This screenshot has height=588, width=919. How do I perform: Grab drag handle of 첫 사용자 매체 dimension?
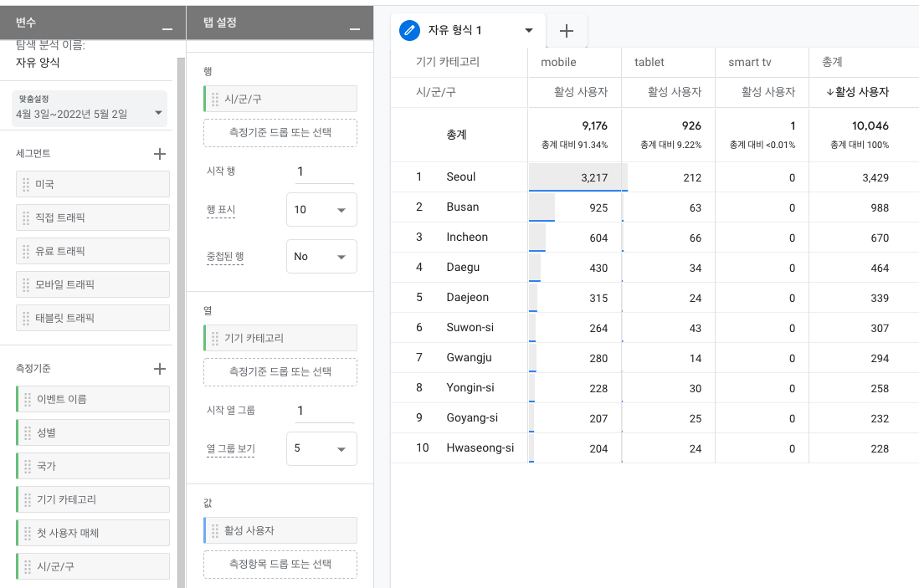(x=28, y=533)
